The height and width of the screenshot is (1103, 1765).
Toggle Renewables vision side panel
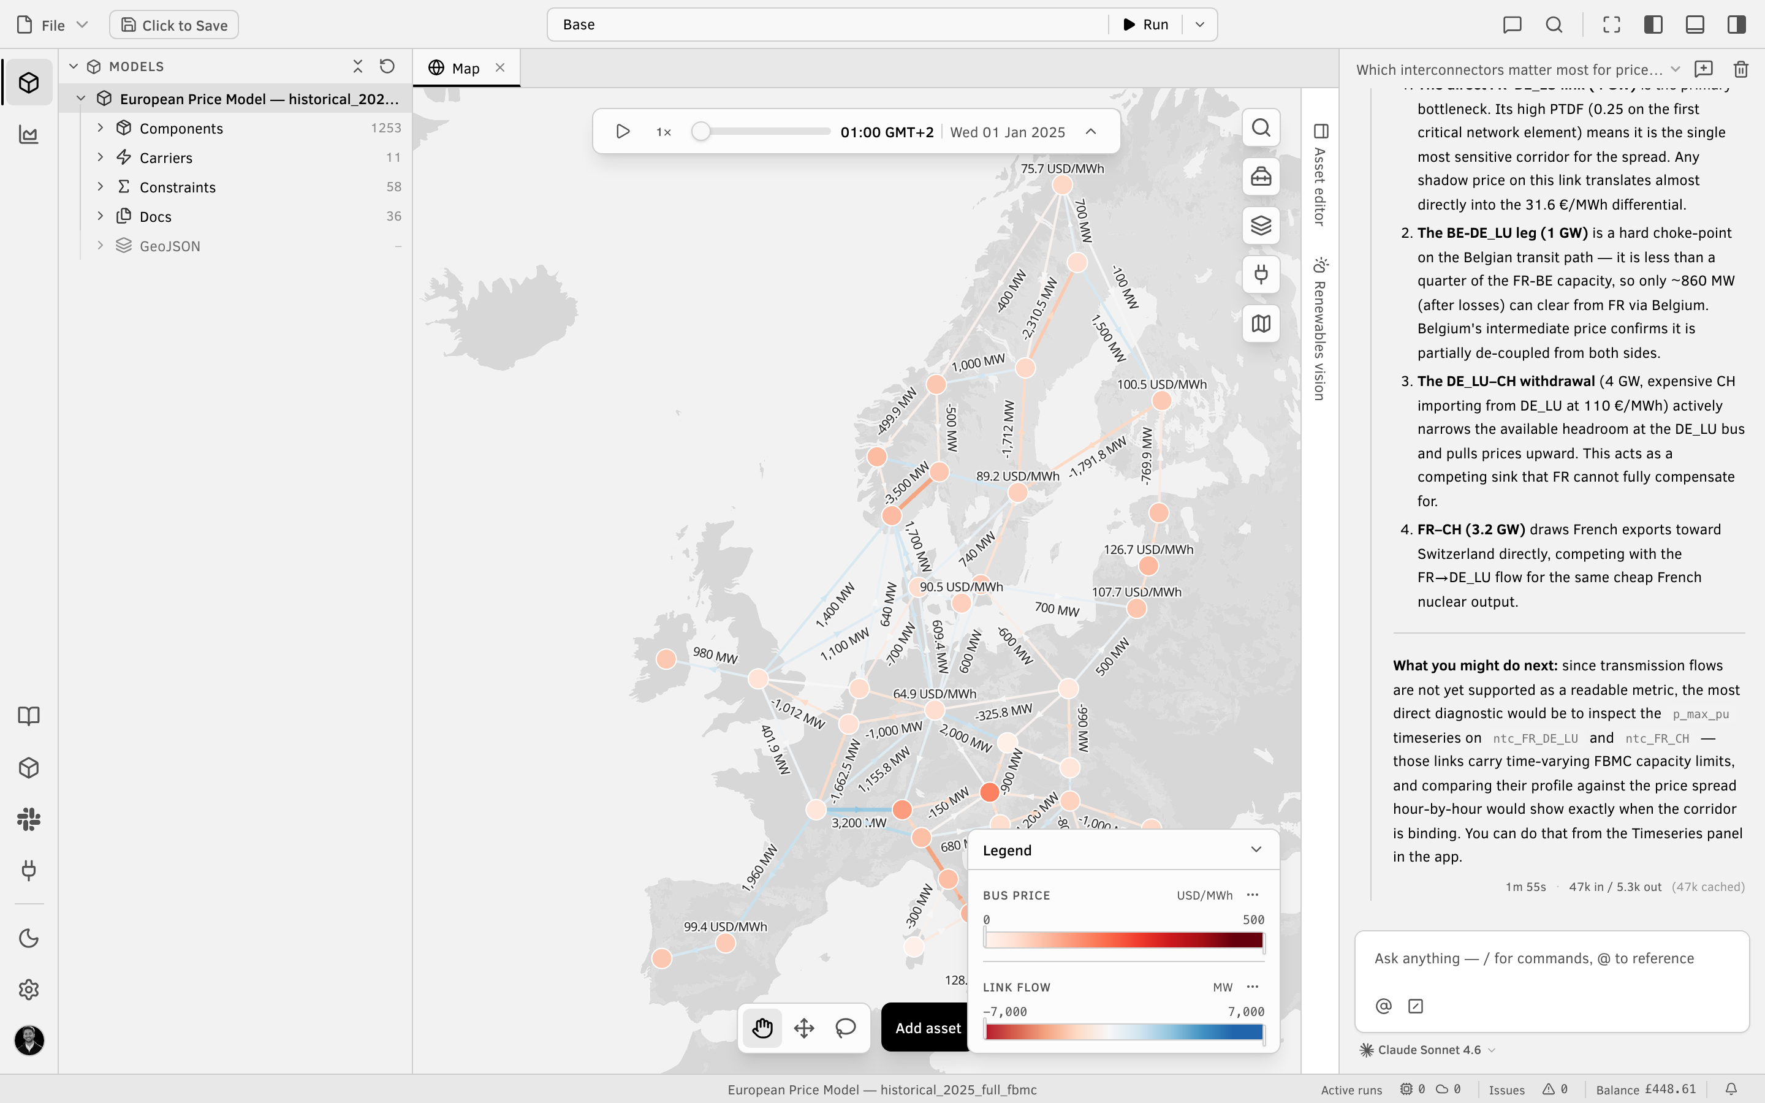(x=1320, y=328)
